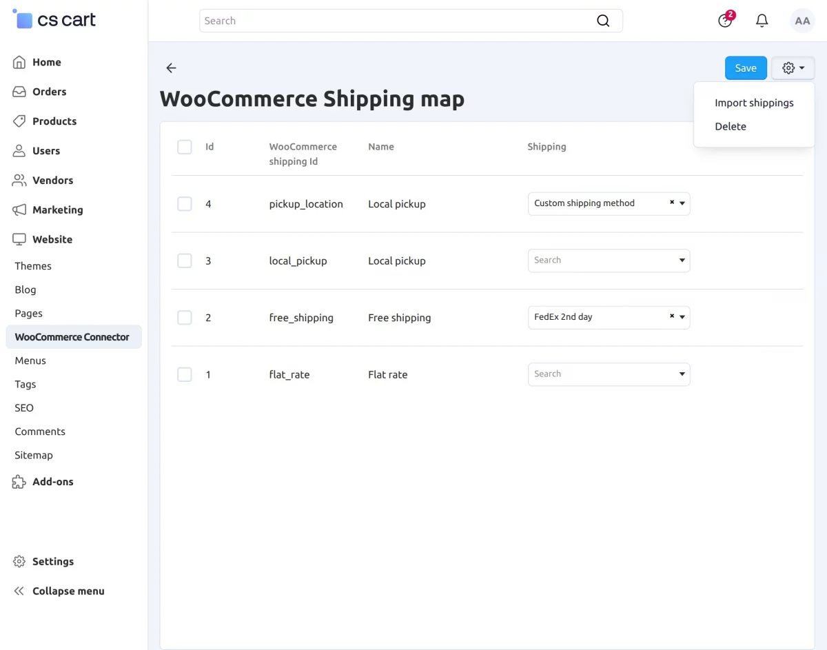Open the flat_rate shipping dropdown

click(609, 374)
